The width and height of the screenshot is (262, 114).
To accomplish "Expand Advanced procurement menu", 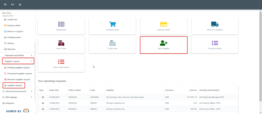I will (x=17, y=91).
